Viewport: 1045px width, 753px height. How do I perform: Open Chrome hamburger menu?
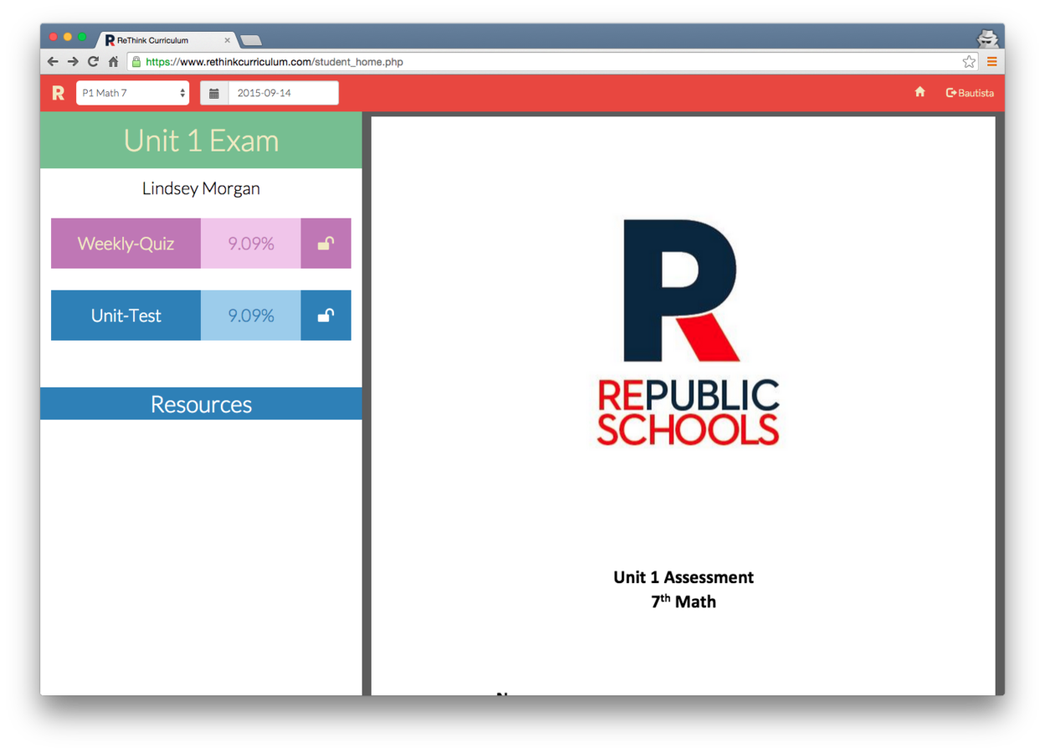coord(991,62)
